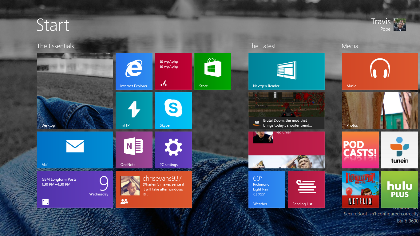Click the GBM Longform Posts appointment text
420x236 pixels.
pyautogui.click(x=59, y=179)
